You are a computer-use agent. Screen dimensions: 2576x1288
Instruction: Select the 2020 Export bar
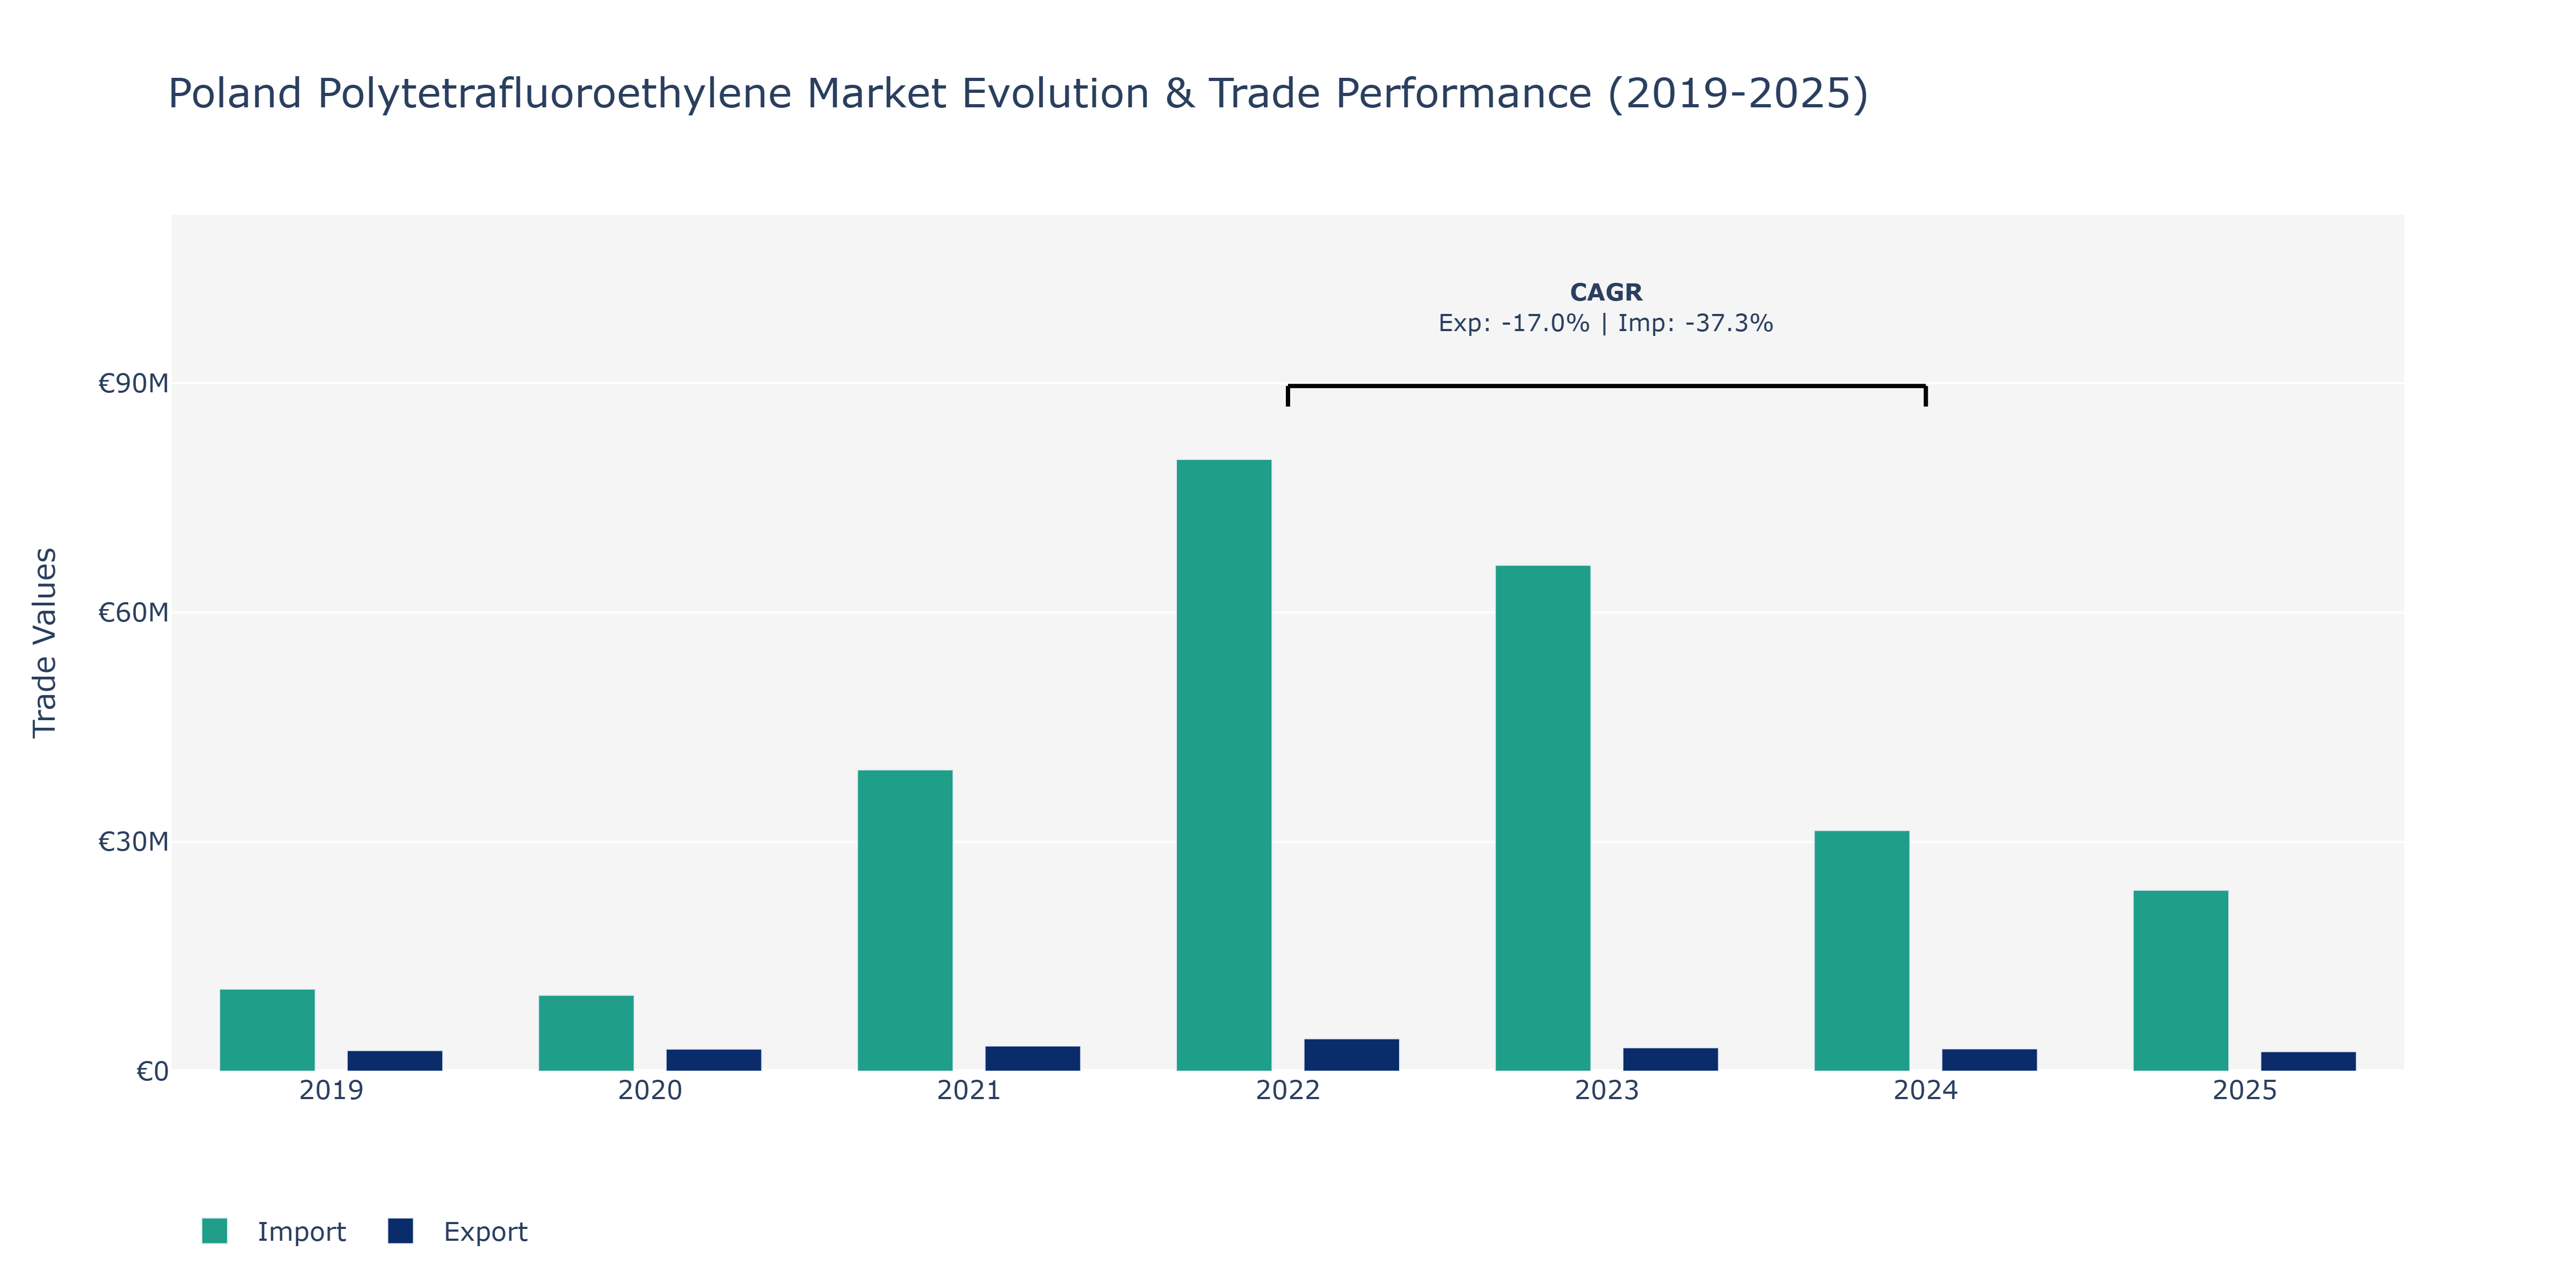pyautogui.click(x=714, y=1060)
